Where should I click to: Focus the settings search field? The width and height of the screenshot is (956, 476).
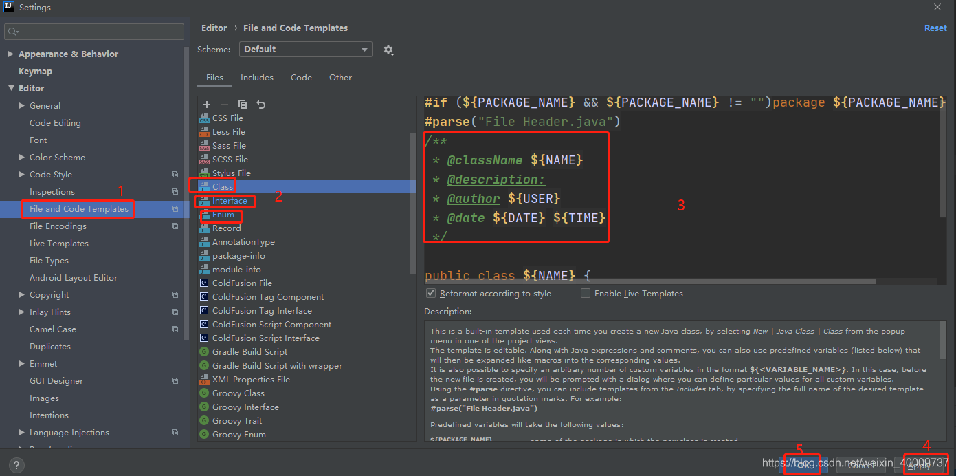94,32
